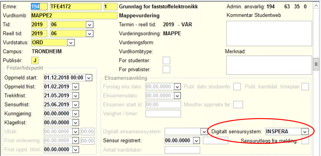
Task: Open Eksamensdato date picker arrow
Action: pos(177,96)
